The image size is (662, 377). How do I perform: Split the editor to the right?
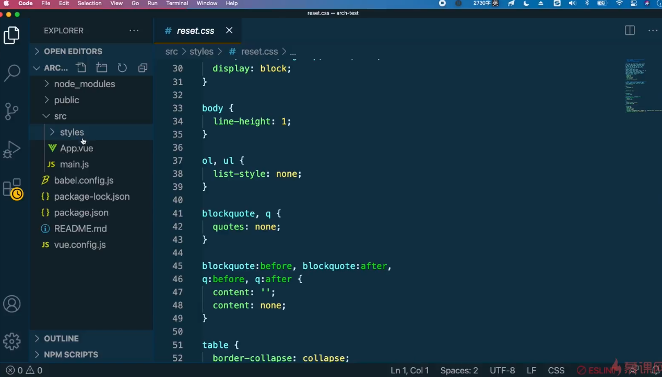tap(630, 31)
